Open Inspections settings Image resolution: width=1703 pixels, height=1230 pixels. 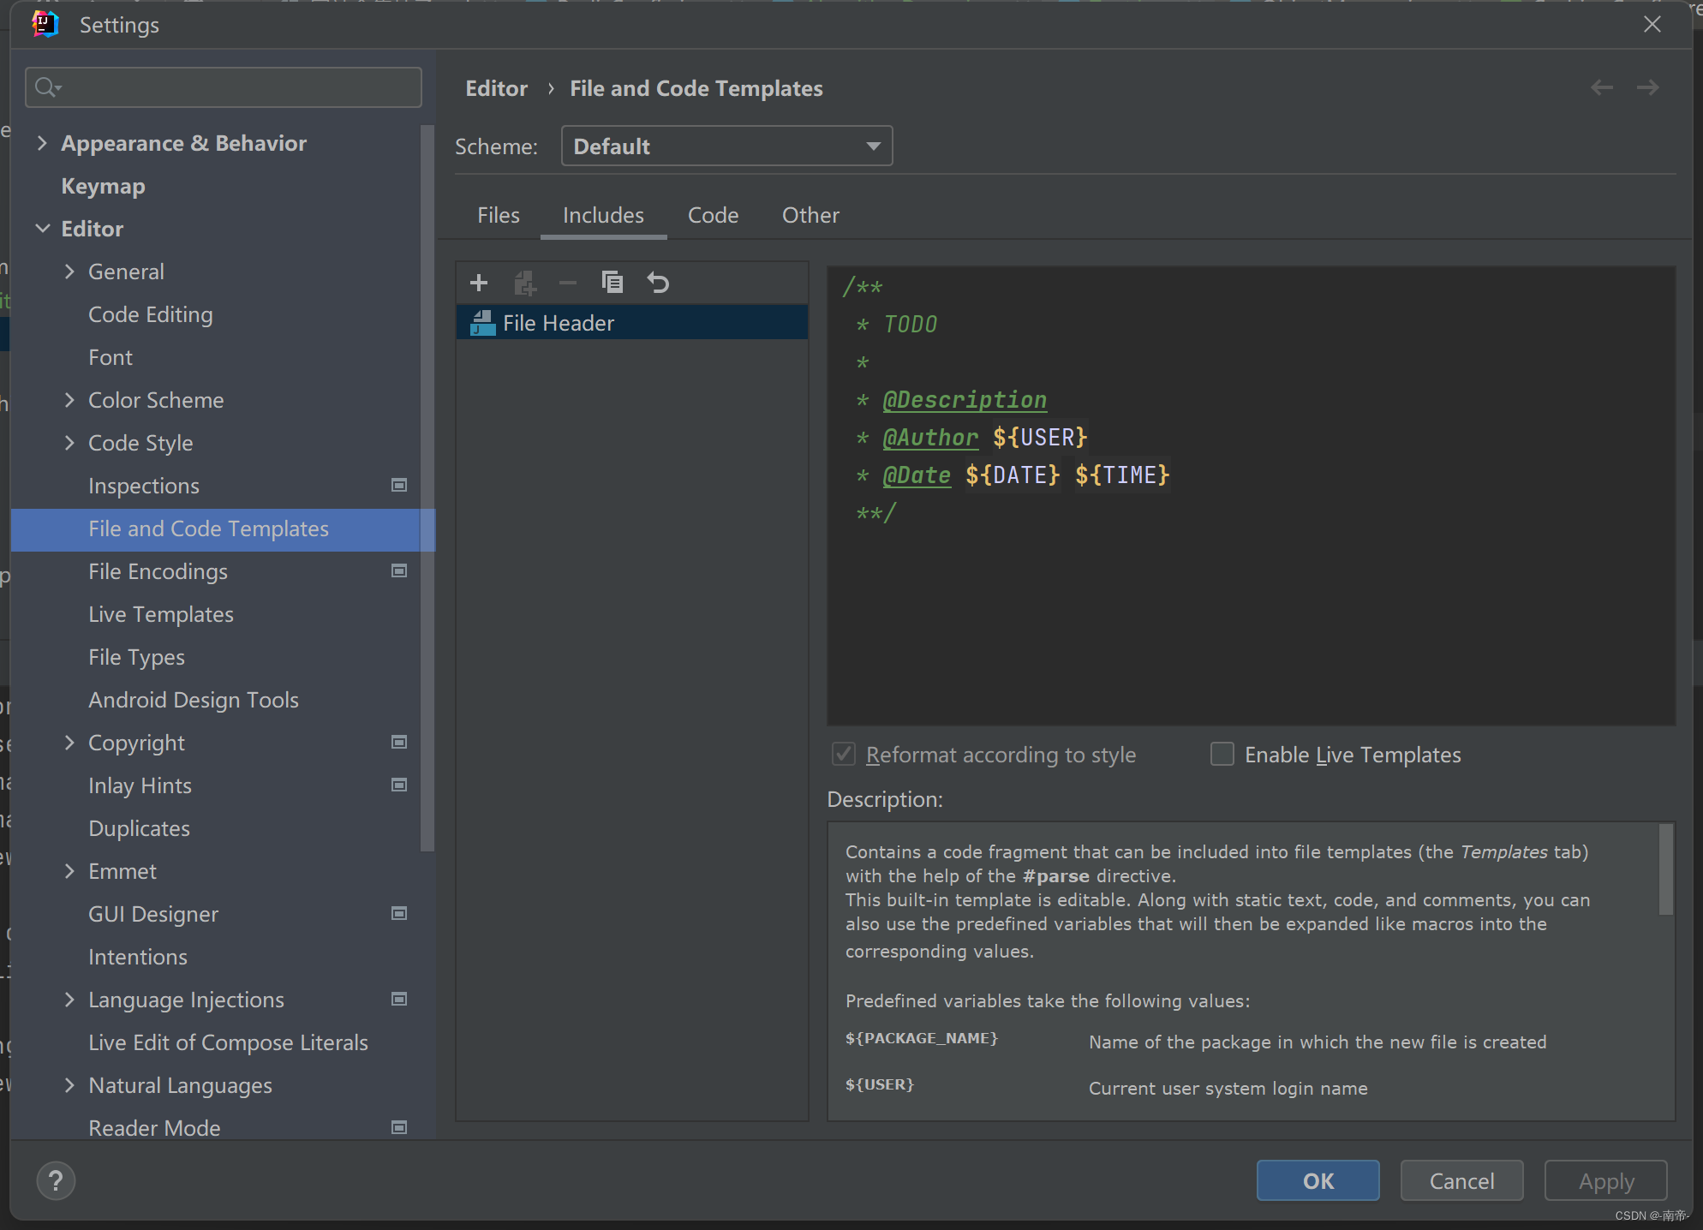pos(143,486)
